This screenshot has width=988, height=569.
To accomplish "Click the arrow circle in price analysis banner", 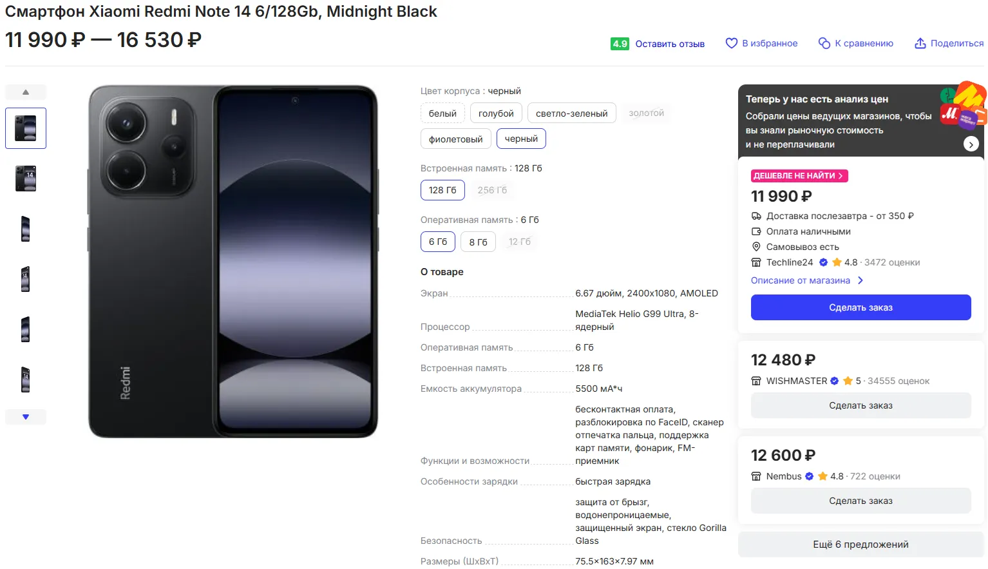I will [971, 144].
